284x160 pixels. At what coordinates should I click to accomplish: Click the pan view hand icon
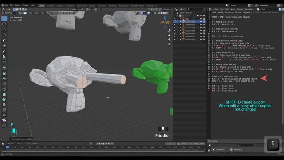[x=170, y=35]
